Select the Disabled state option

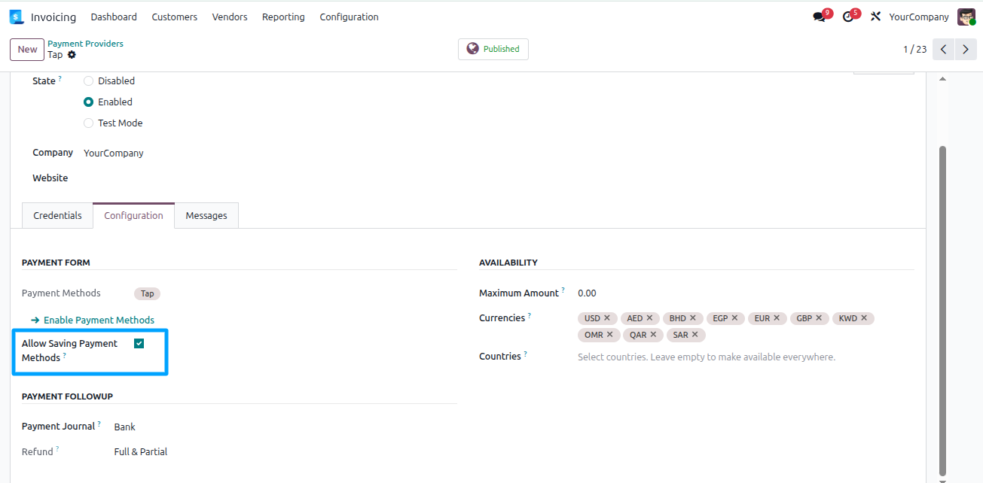pos(88,80)
